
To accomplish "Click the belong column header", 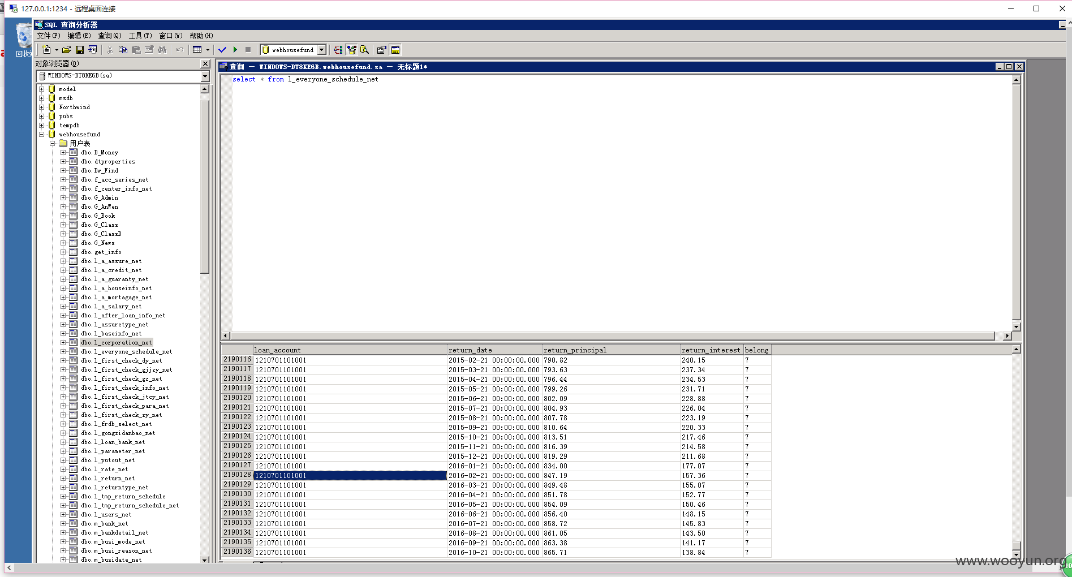I will click(x=757, y=350).
